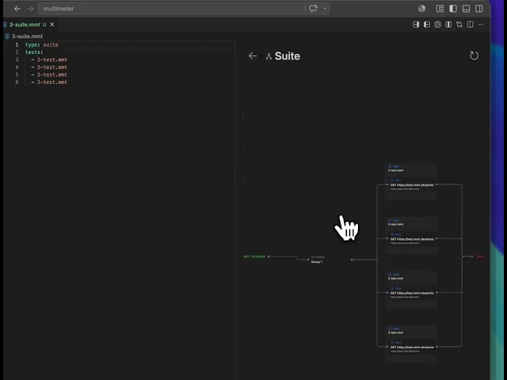Click the group icon above Group 1 label
This screenshot has height=380, width=507.
pyautogui.click(x=313, y=257)
